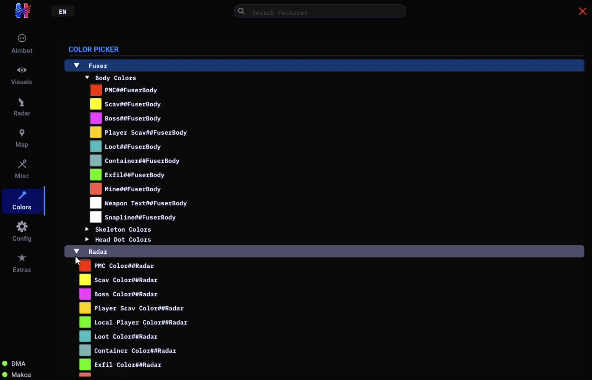Click the COLOR PICKER heading
This screenshot has width=592, height=380.
click(94, 49)
